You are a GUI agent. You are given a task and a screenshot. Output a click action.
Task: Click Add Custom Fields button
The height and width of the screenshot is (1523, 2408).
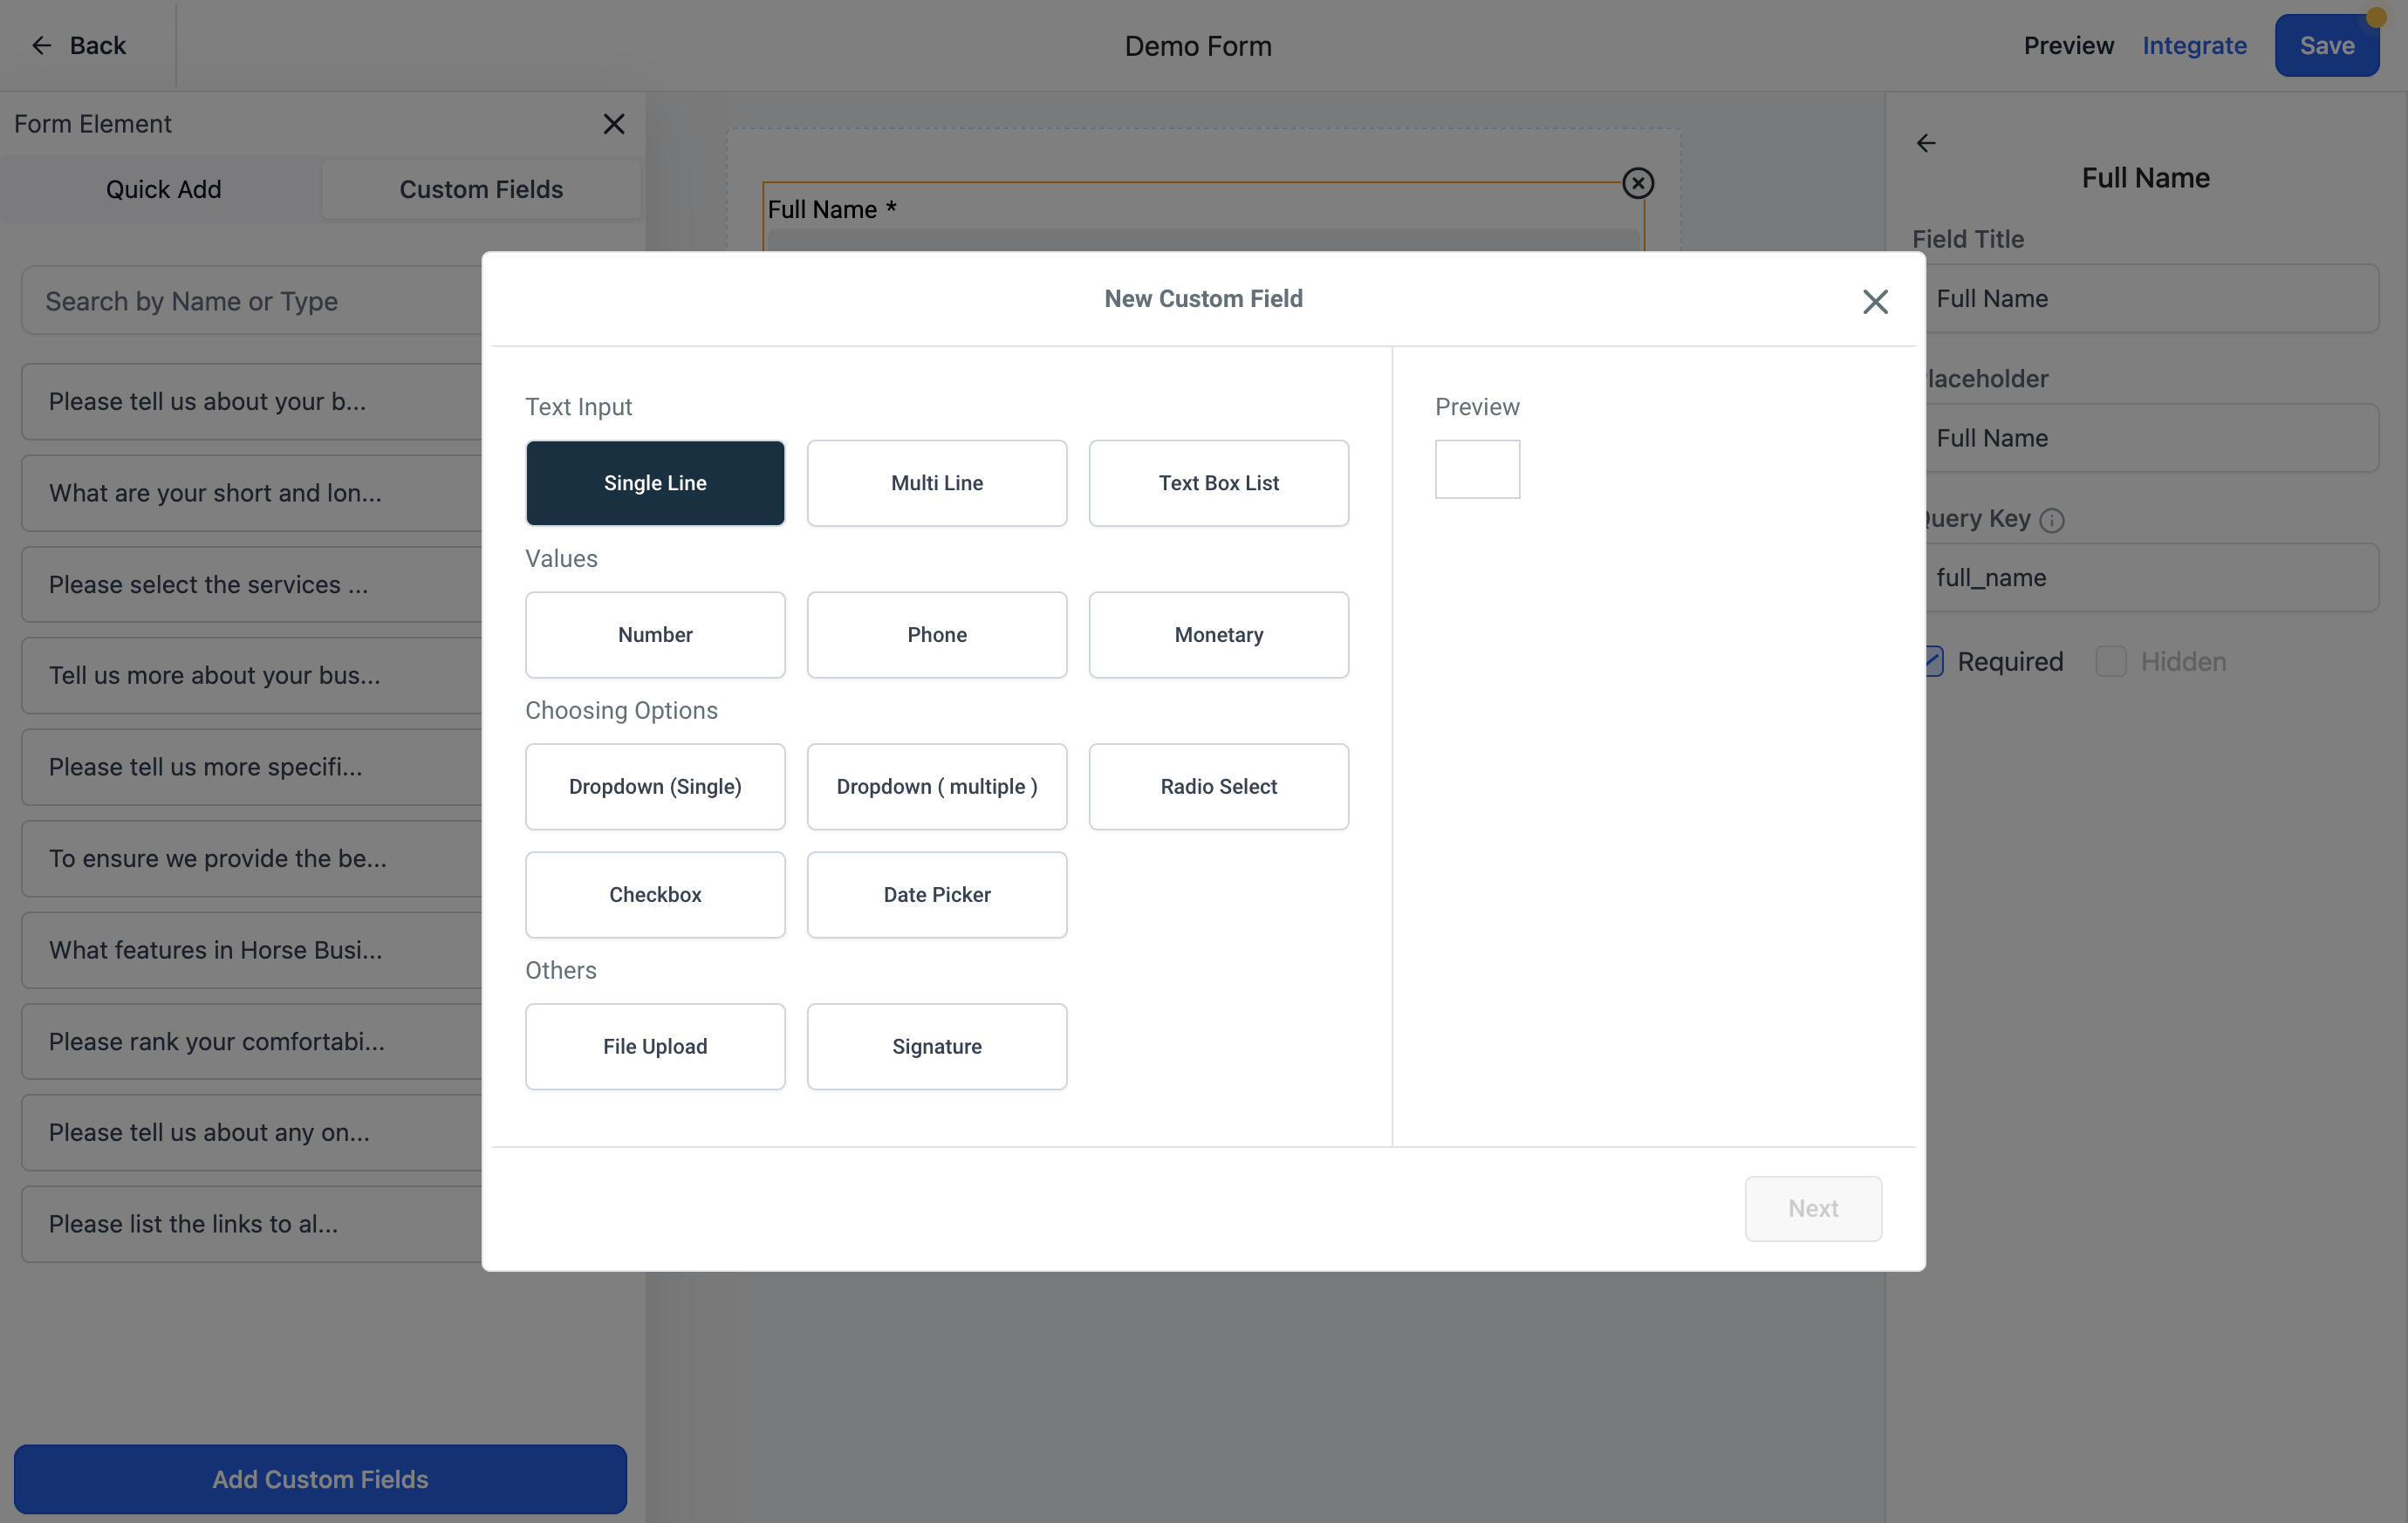320,1479
